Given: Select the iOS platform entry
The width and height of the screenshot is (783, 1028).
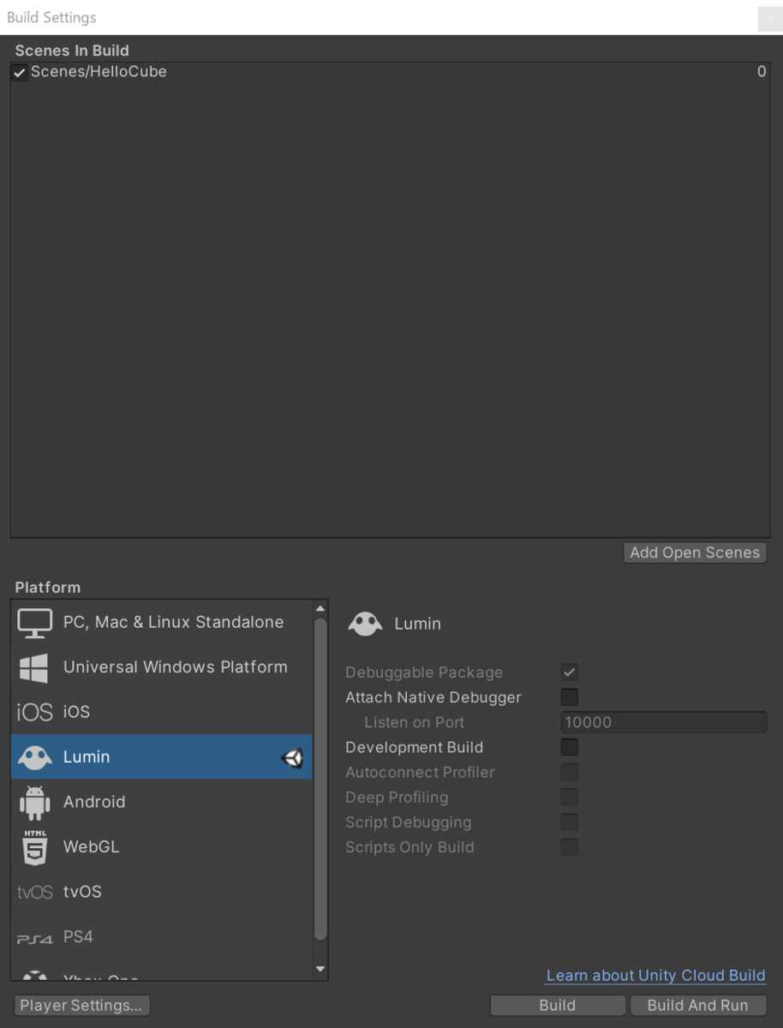Looking at the screenshot, I should [x=162, y=712].
